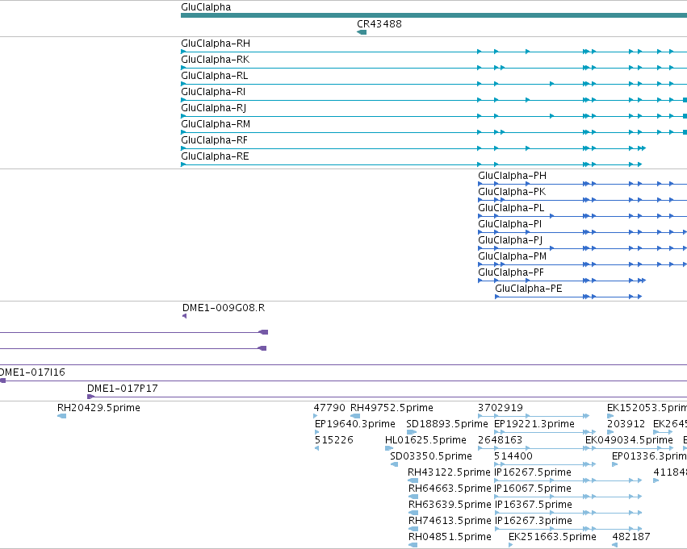The image size is (687, 549).
Task: Select the 203912 feature label
Action: click(626, 424)
